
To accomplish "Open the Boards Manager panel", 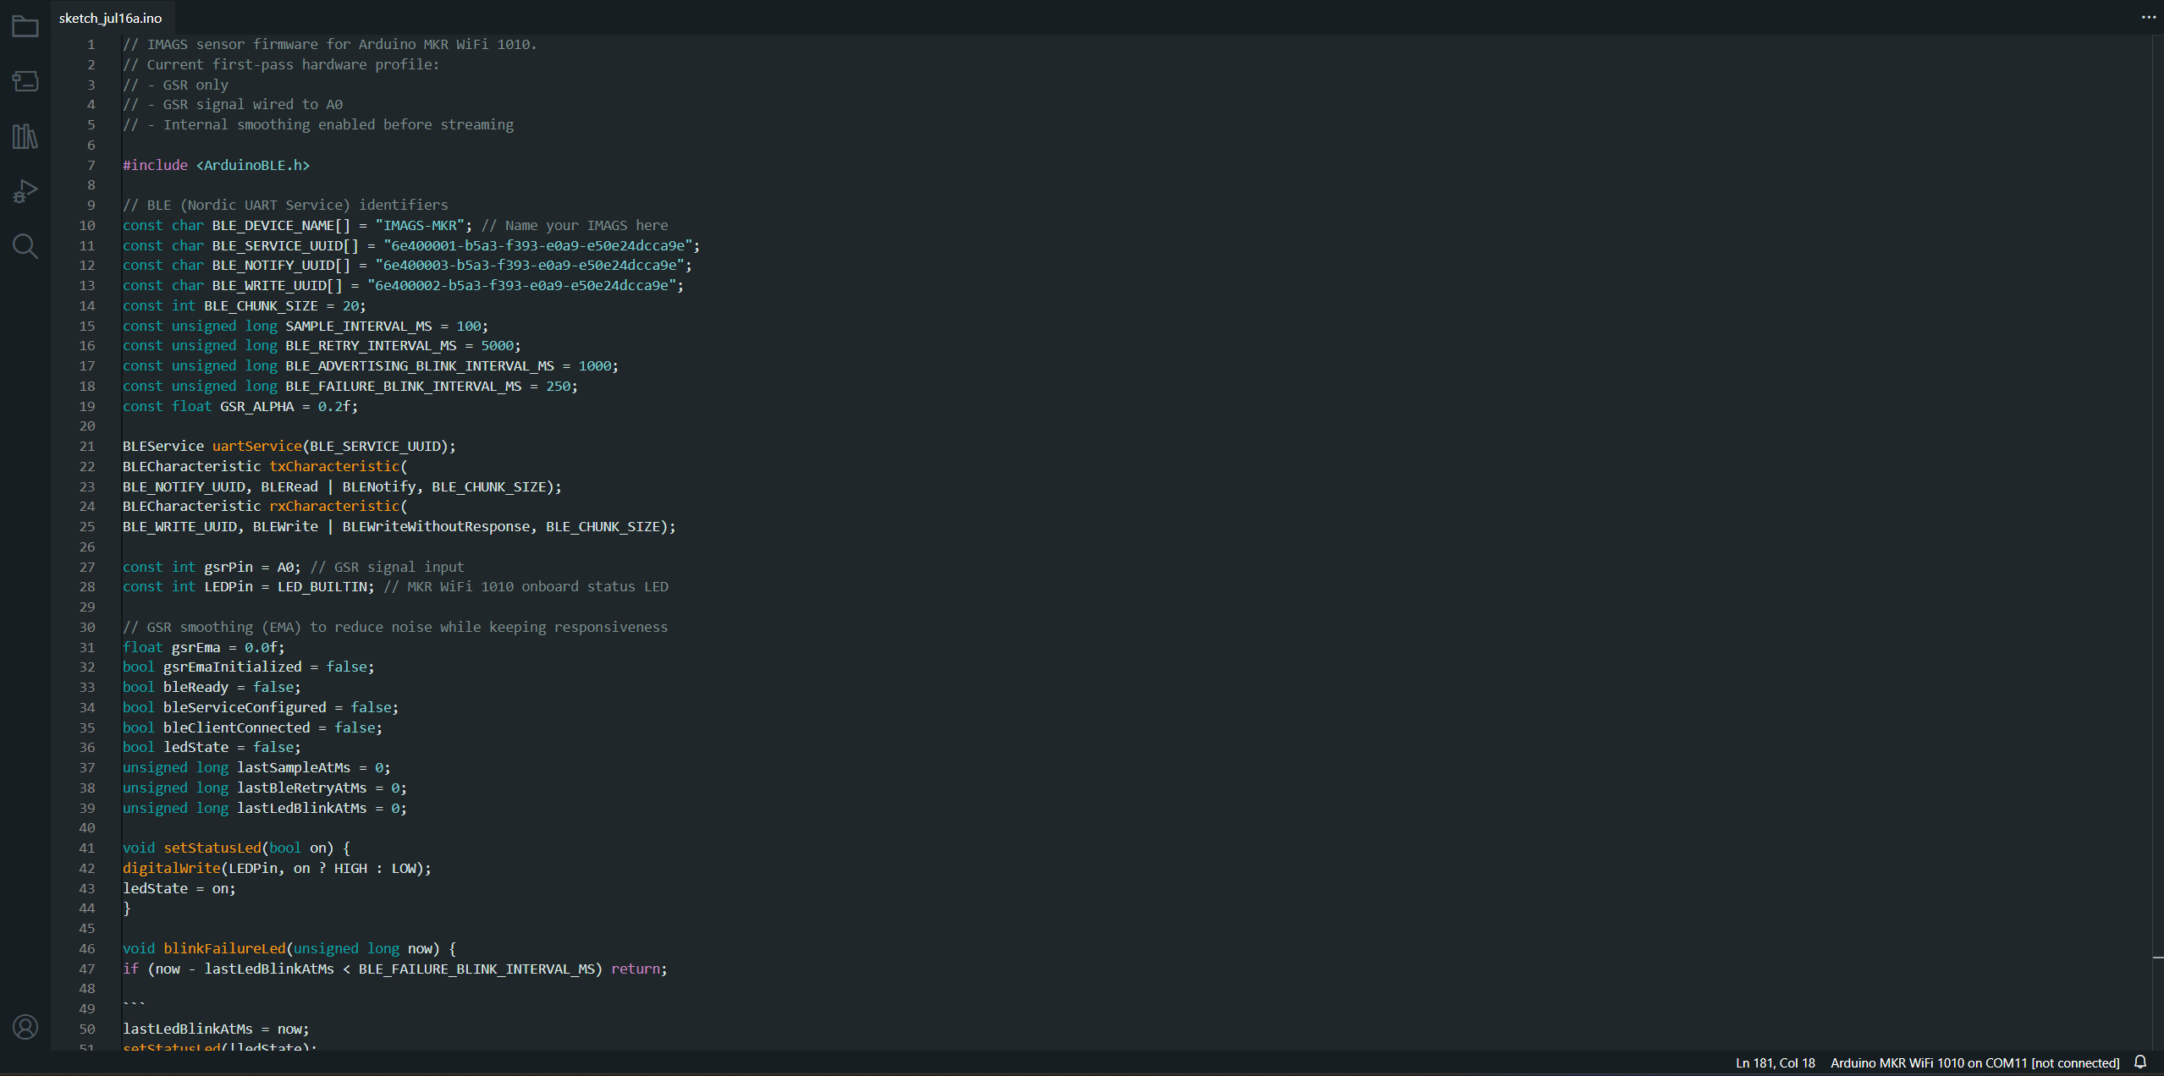I will click(25, 81).
